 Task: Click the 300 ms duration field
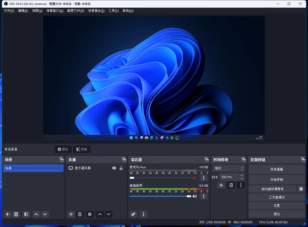point(229,177)
